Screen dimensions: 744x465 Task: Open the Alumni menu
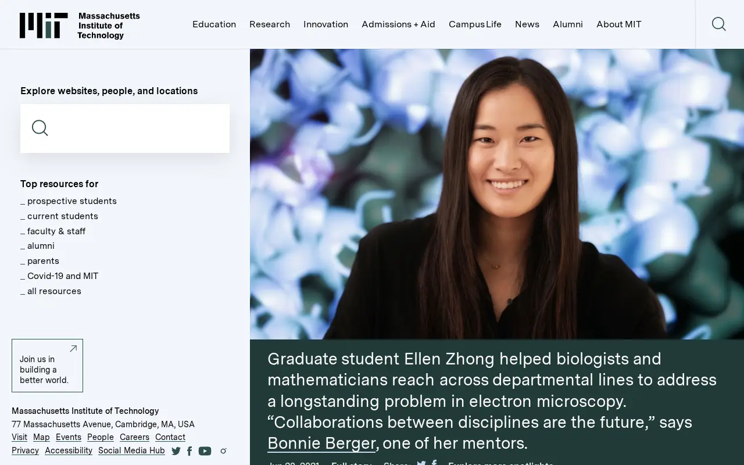tap(568, 24)
